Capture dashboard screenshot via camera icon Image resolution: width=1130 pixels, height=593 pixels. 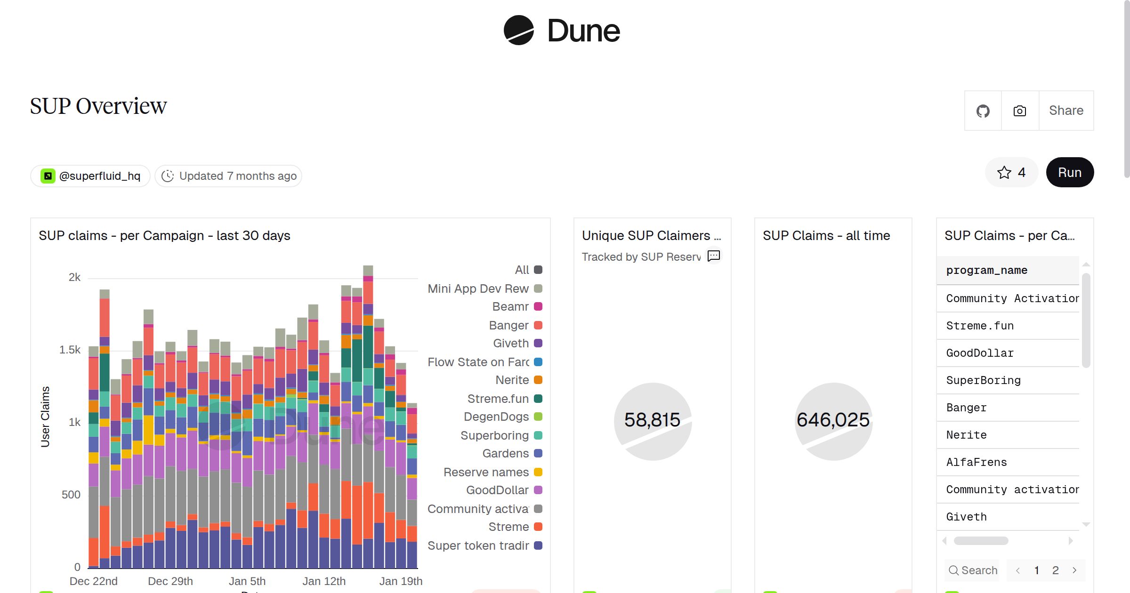click(1019, 111)
